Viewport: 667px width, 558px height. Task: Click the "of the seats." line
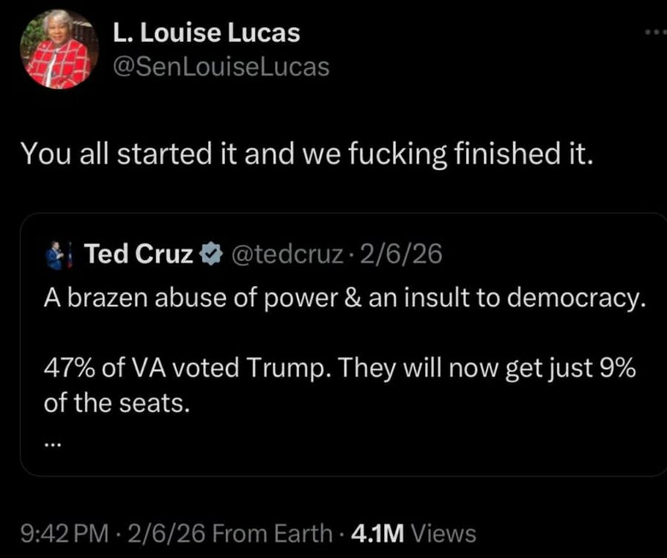click(117, 403)
